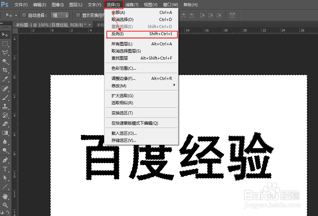Click distribute bottom edges icon

pos(192,15)
